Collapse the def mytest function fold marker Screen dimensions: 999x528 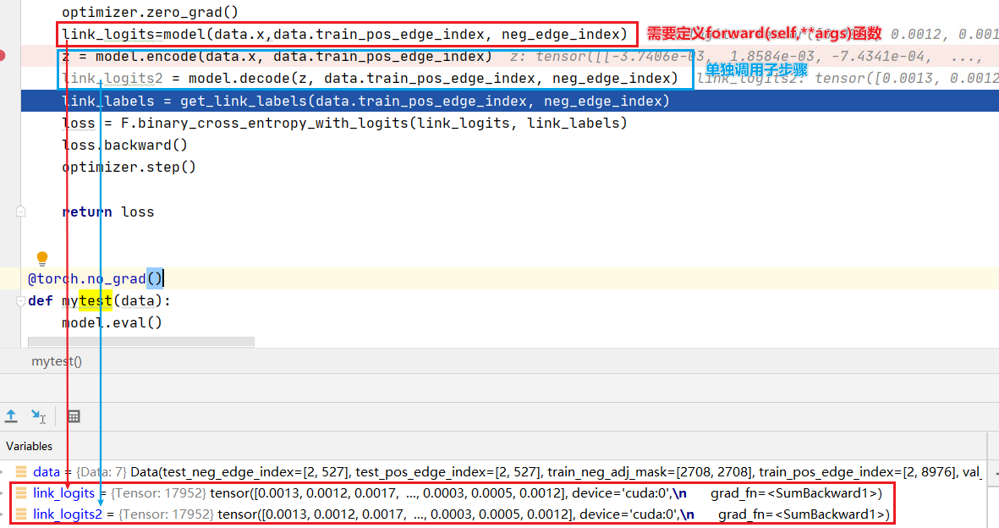21,301
